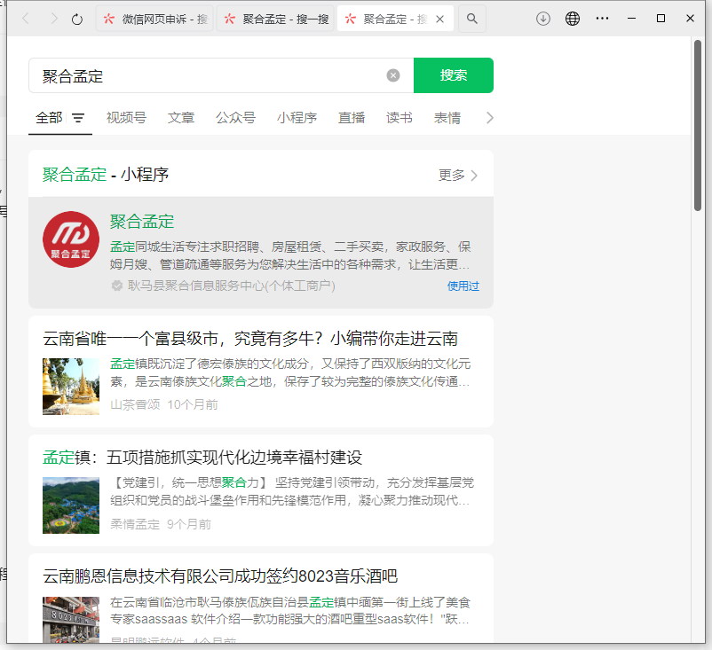Close the active 聚合孟定 tab
This screenshot has height=650, width=712.
tap(439, 19)
